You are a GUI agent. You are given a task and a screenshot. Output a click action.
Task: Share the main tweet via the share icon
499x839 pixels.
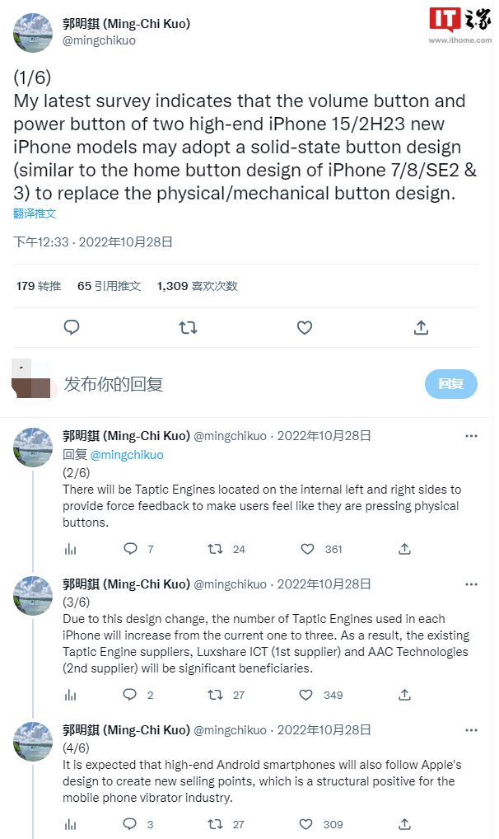pos(421,327)
